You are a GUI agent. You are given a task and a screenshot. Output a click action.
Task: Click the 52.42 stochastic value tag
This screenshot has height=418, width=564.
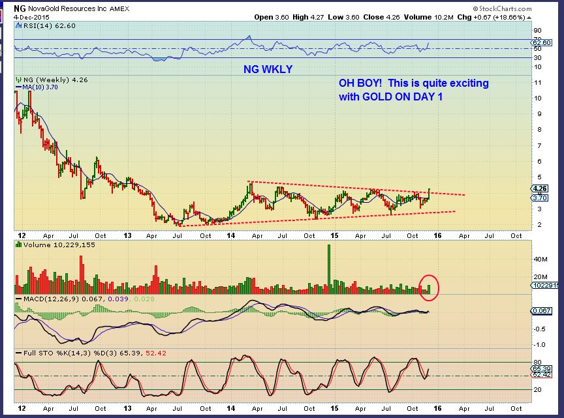pos(542,374)
